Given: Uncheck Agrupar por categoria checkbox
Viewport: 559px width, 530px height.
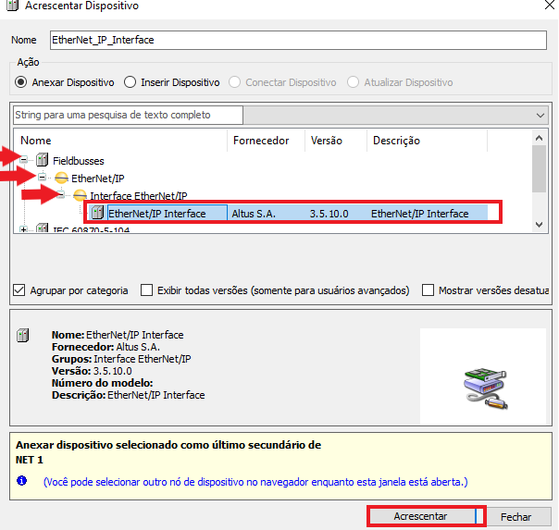Looking at the screenshot, I should tap(20, 290).
